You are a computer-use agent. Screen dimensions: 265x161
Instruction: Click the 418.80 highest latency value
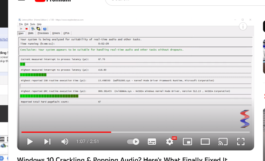pos(102,70)
